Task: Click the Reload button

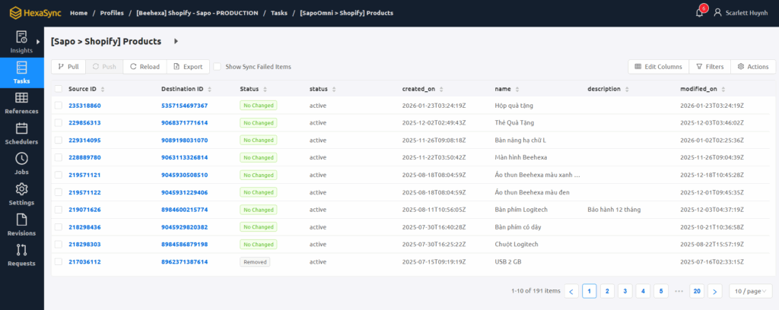Action: coord(145,66)
